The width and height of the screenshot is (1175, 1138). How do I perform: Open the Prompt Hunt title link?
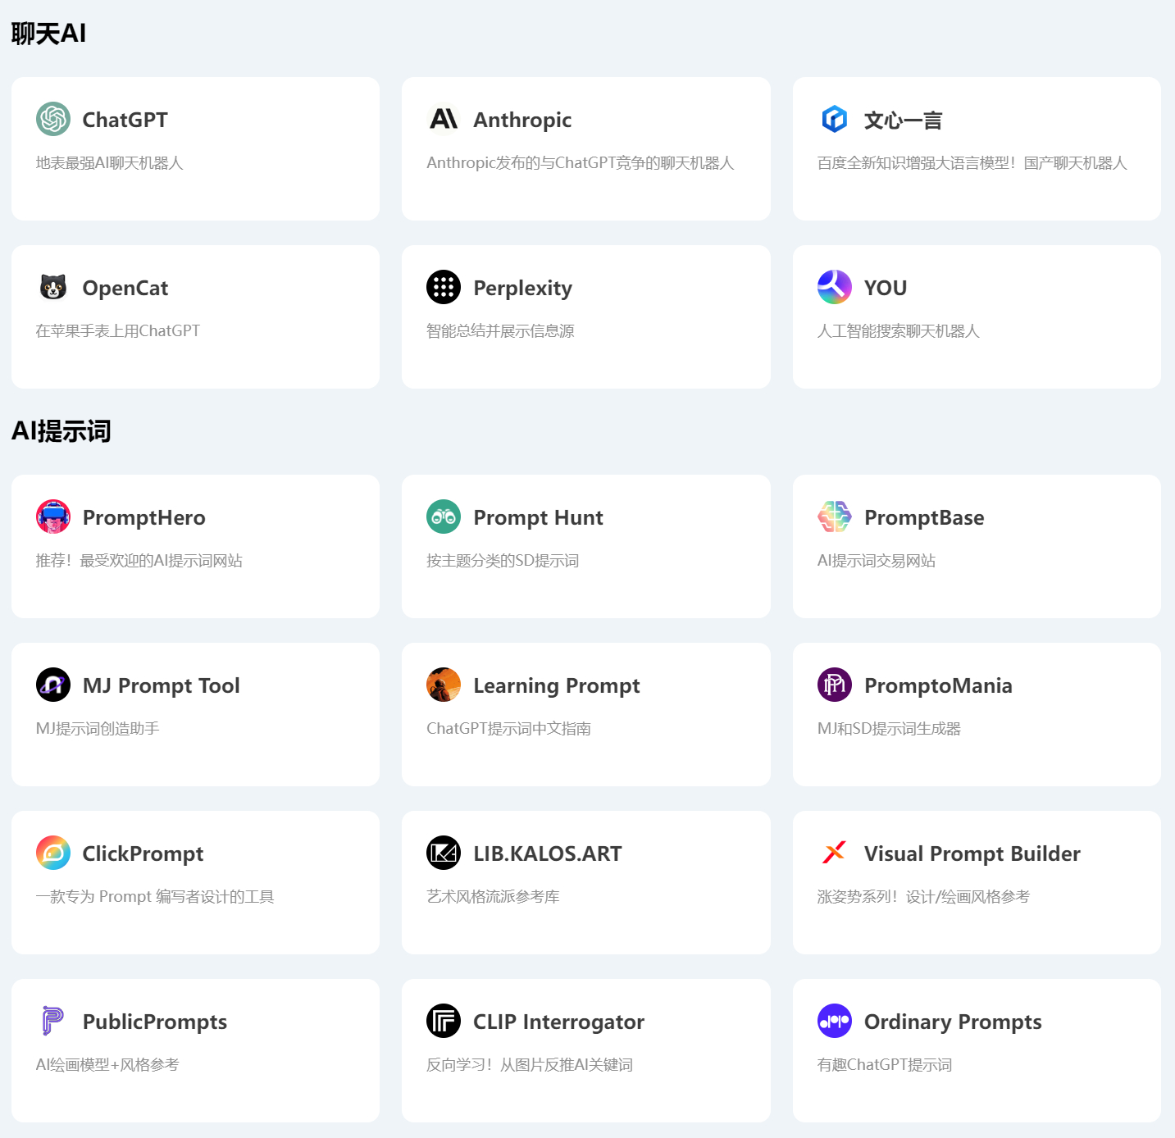539,517
